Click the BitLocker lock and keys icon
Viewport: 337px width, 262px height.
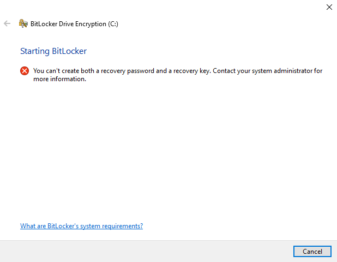(x=23, y=23)
